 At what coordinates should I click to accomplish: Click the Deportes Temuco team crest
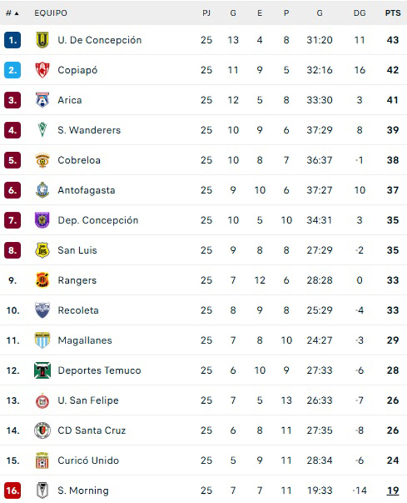(42, 370)
